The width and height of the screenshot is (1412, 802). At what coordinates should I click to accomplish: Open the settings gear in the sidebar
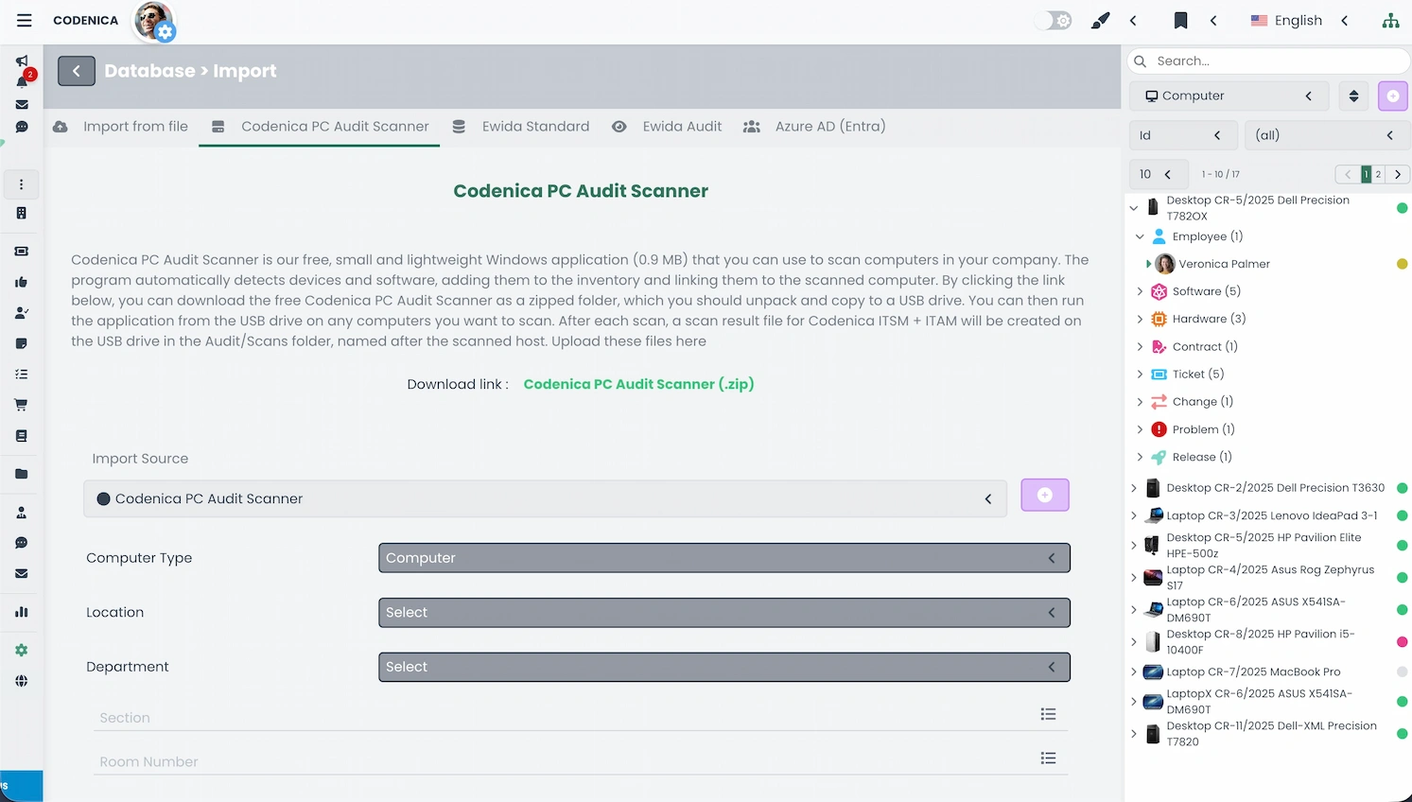click(x=21, y=650)
